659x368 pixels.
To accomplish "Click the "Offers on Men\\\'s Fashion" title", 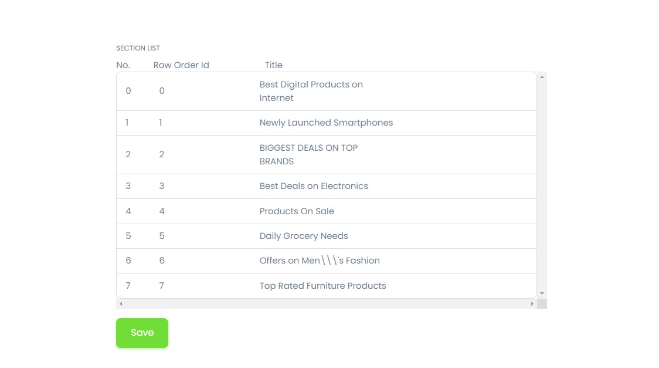I will (x=320, y=261).
